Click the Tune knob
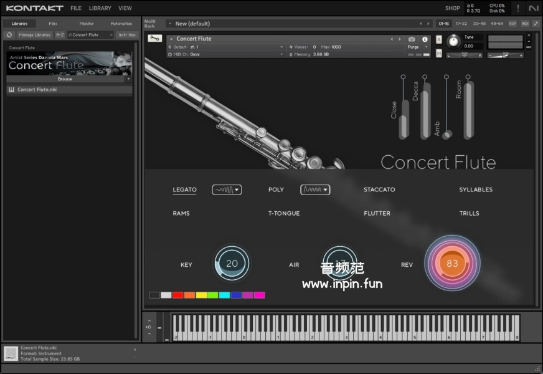This screenshot has height=374, width=543. click(453, 42)
